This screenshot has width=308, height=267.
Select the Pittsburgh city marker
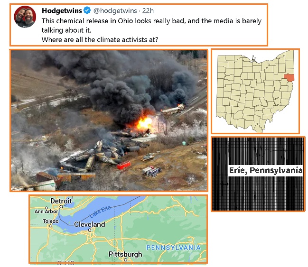point(125,260)
